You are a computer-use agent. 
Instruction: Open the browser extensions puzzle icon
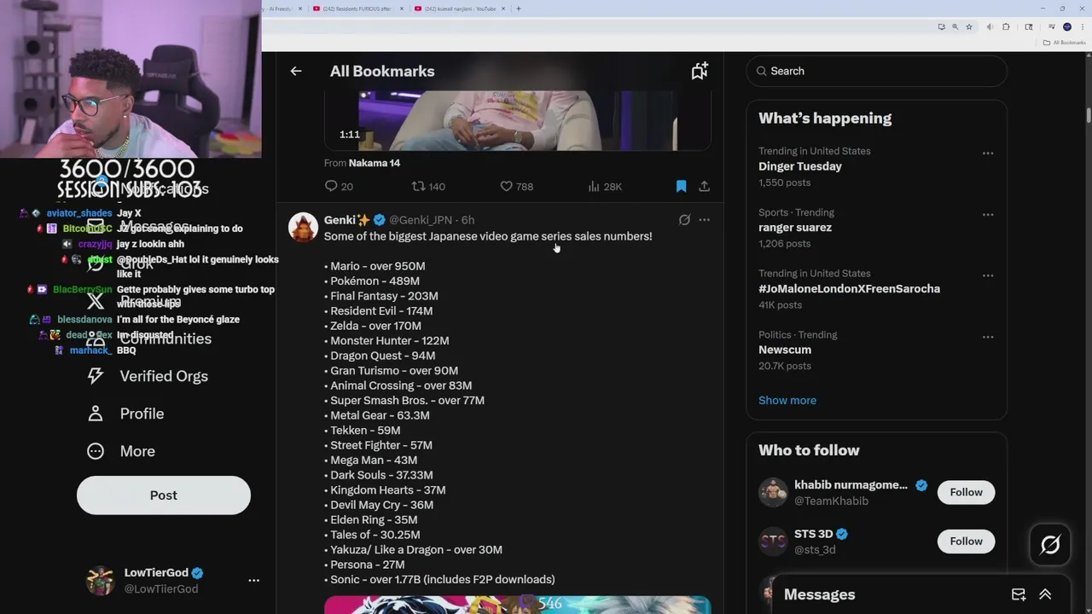click(x=1006, y=26)
